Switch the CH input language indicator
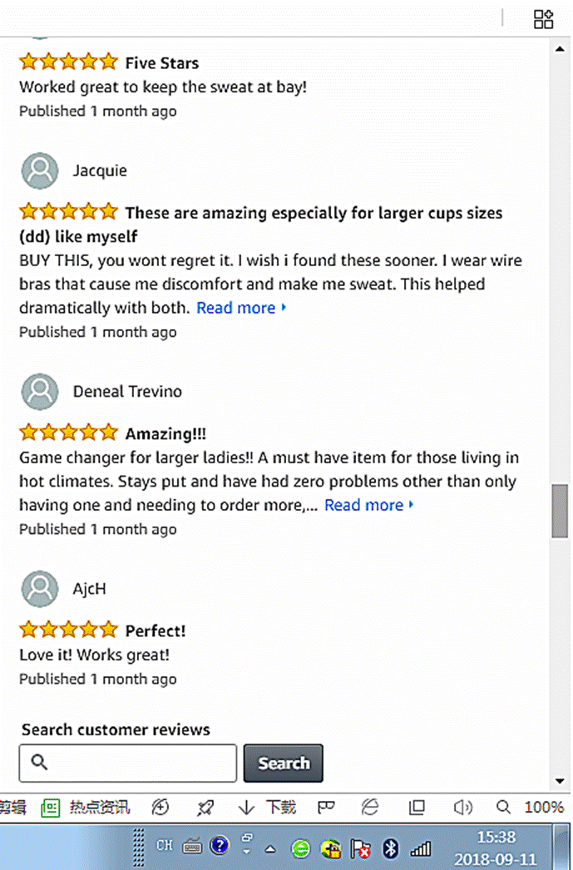The width and height of the screenshot is (573, 870). [x=165, y=846]
